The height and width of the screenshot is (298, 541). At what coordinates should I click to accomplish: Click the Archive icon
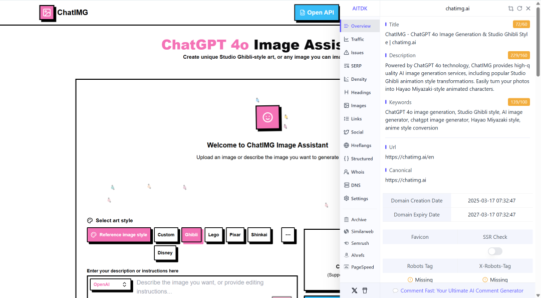coord(347,220)
